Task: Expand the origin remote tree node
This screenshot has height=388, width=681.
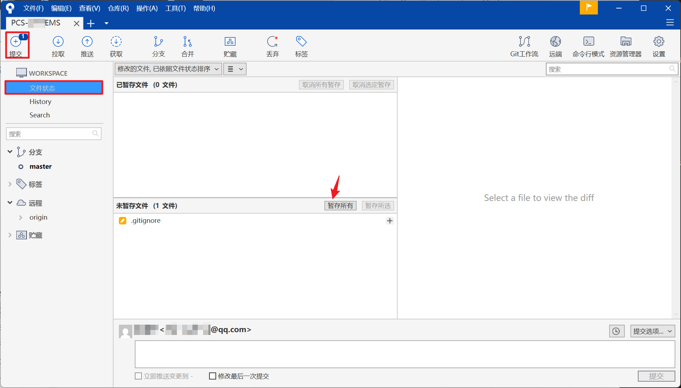Action: click(x=21, y=218)
